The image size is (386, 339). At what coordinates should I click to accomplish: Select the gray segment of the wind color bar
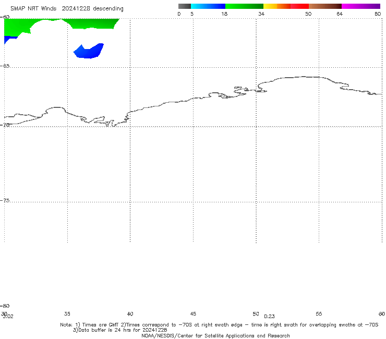coord(185,6)
